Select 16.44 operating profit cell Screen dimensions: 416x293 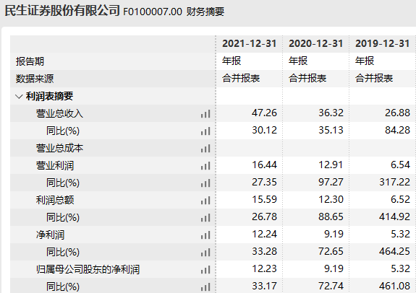tap(264, 165)
